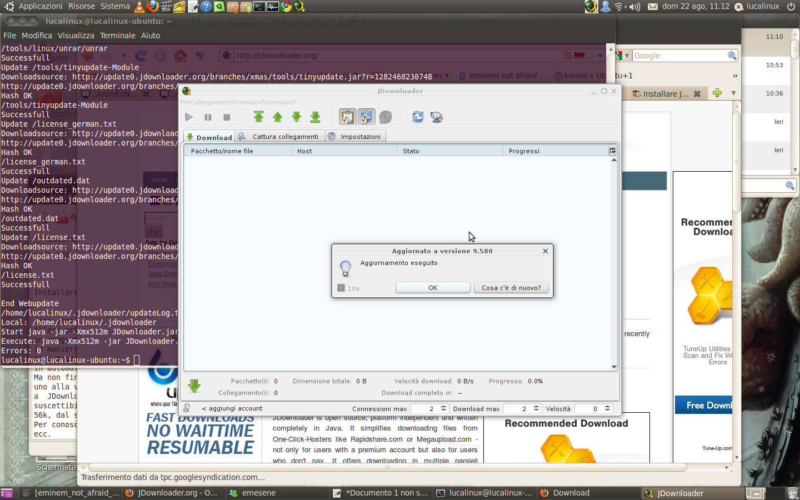This screenshot has width=800, height=500.
Task: Switch to the Download tab
Action: coord(209,137)
